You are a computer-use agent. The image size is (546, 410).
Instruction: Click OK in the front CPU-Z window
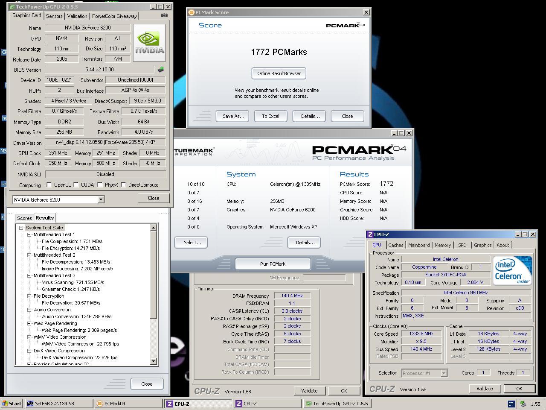(519, 389)
